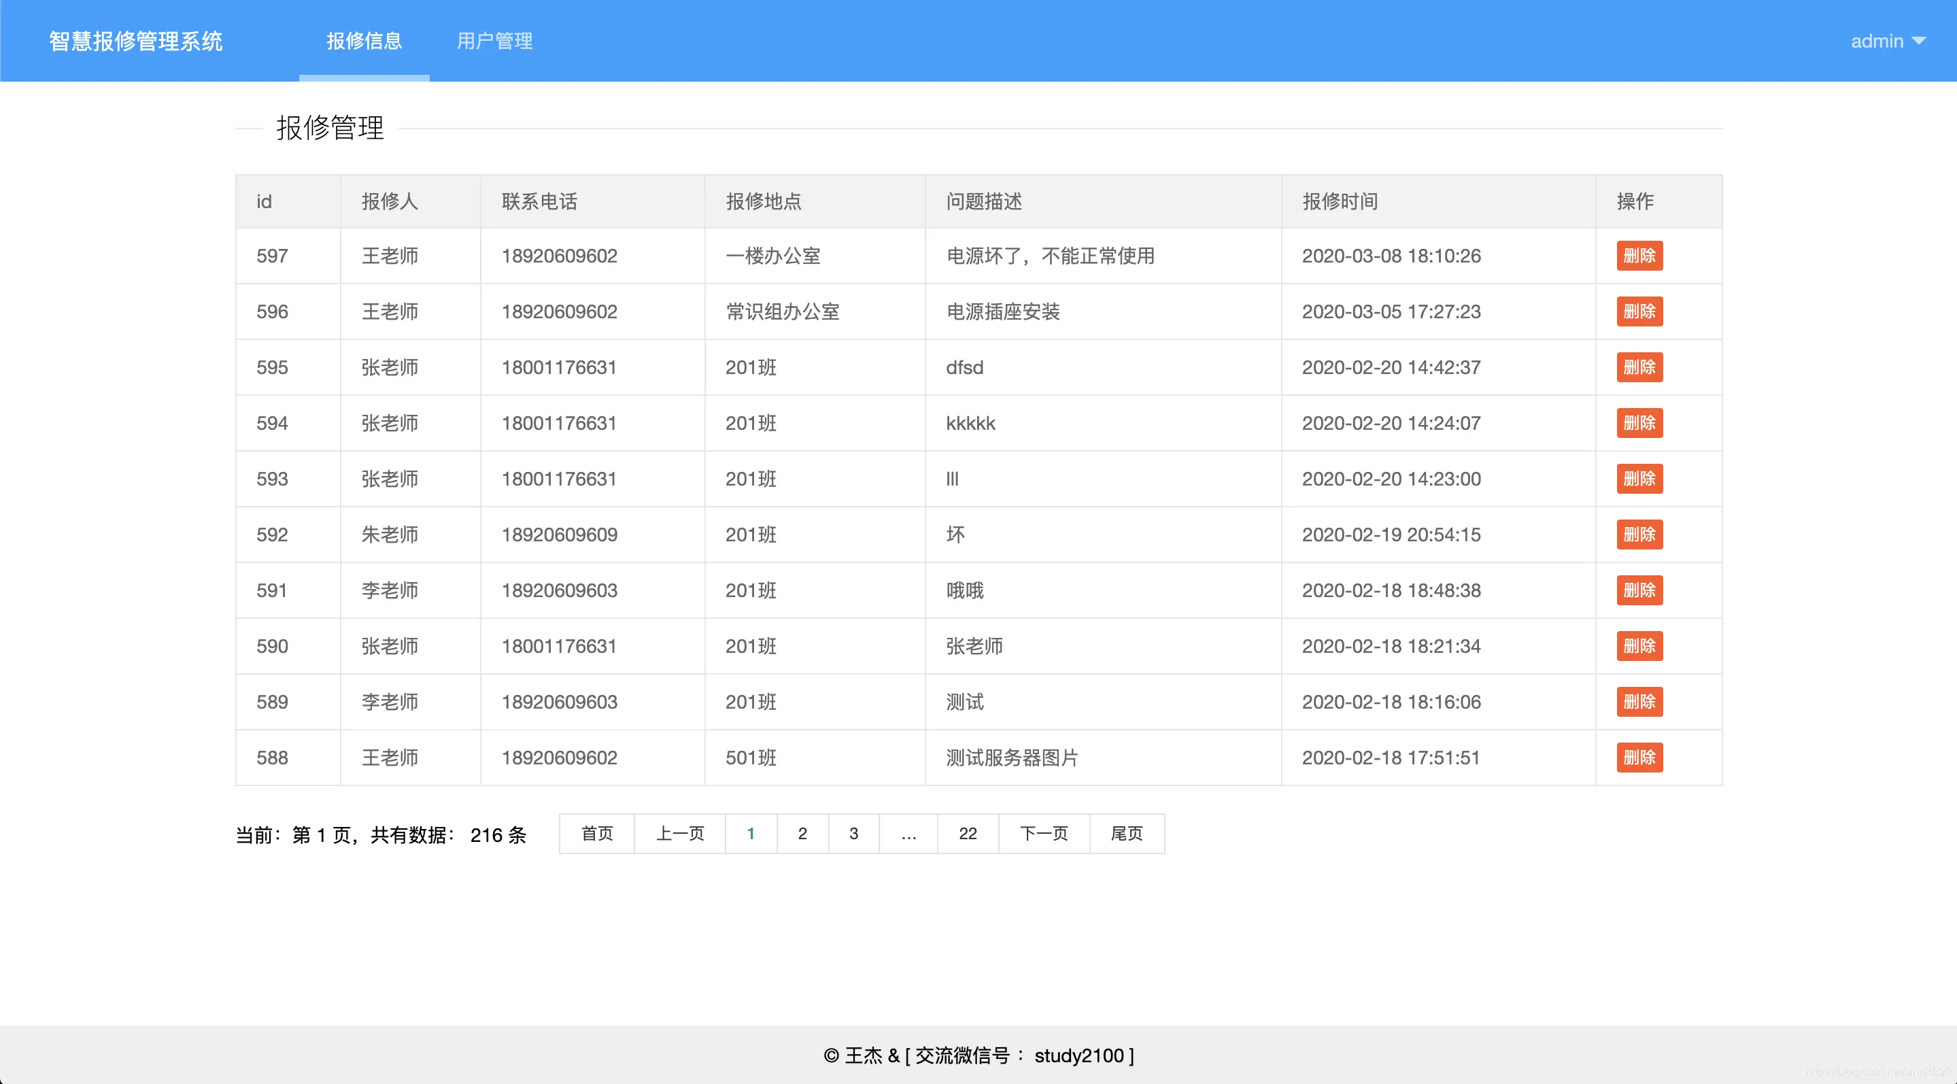Click 下一页 to view next page
The width and height of the screenshot is (1957, 1084).
pos(1043,833)
